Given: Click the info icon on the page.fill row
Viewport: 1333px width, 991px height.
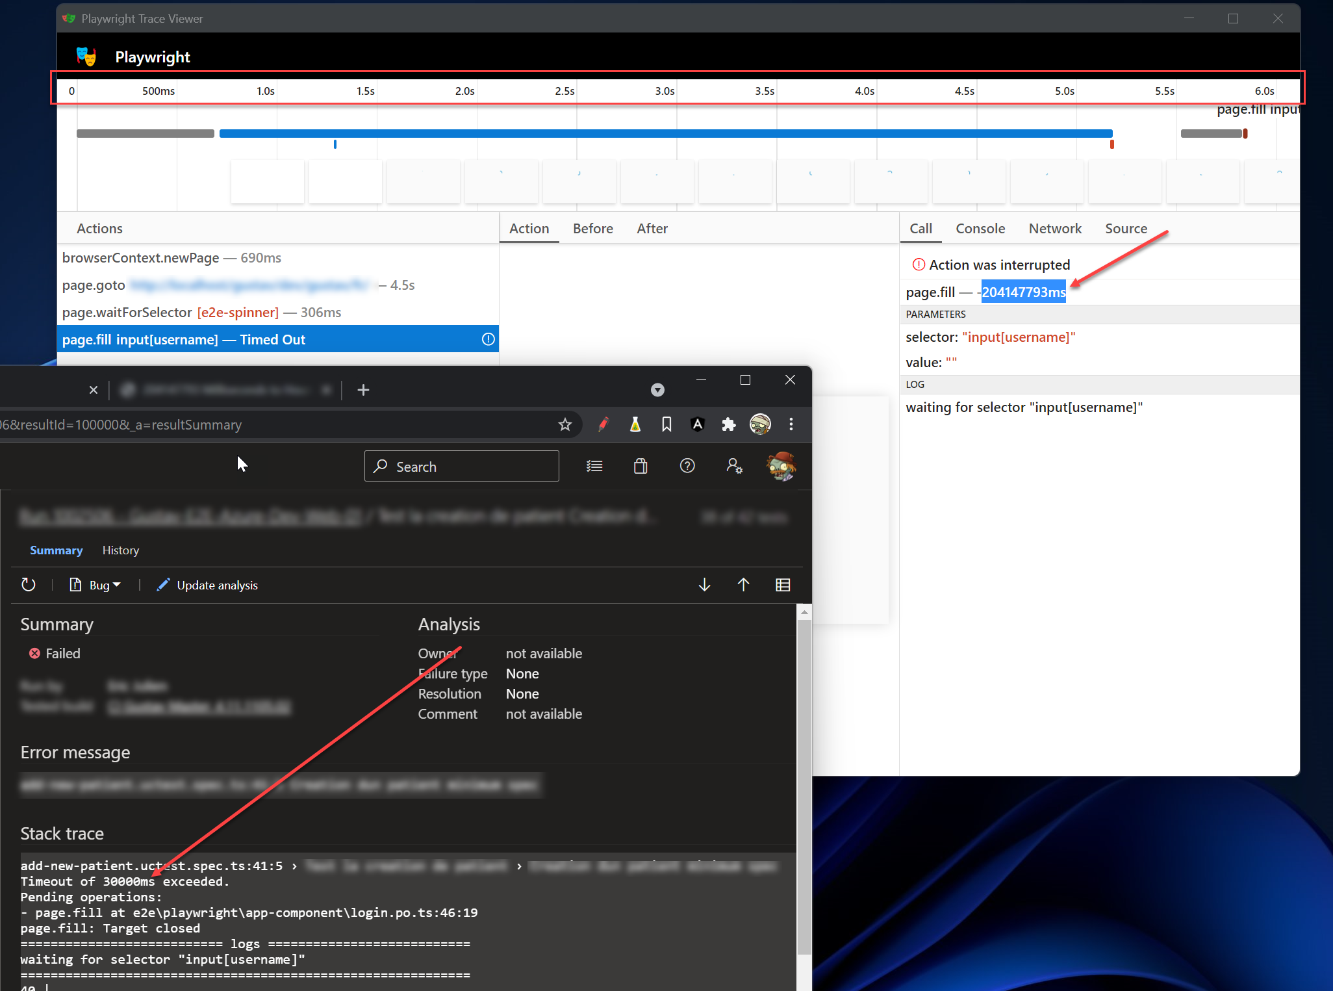Looking at the screenshot, I should [x=488, y=339].
